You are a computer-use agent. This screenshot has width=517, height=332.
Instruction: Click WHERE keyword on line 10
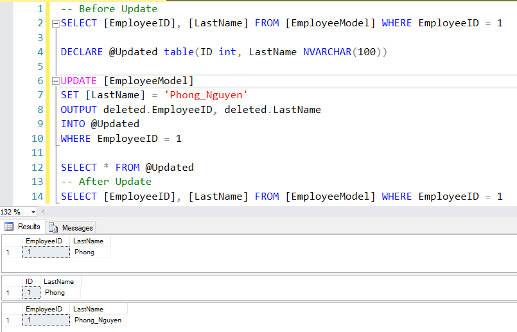coord(76,139)
